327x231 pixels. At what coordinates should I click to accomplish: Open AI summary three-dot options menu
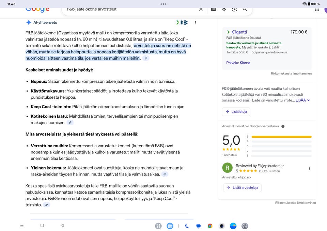tap(195, 23)
